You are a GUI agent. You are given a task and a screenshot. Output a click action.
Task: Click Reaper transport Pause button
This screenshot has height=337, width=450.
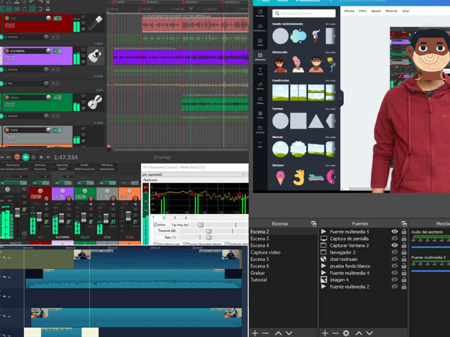[48, 157]
